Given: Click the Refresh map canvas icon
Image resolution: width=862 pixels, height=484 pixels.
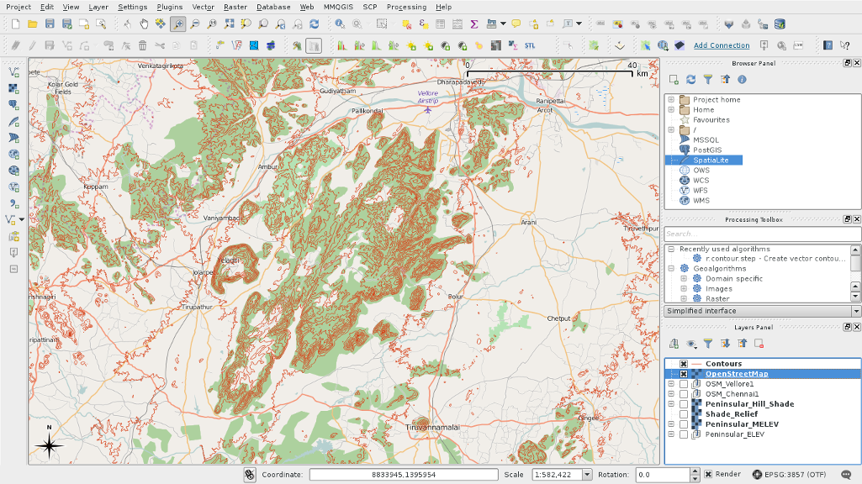Looking at the screenshot, I should pos(314,24).
